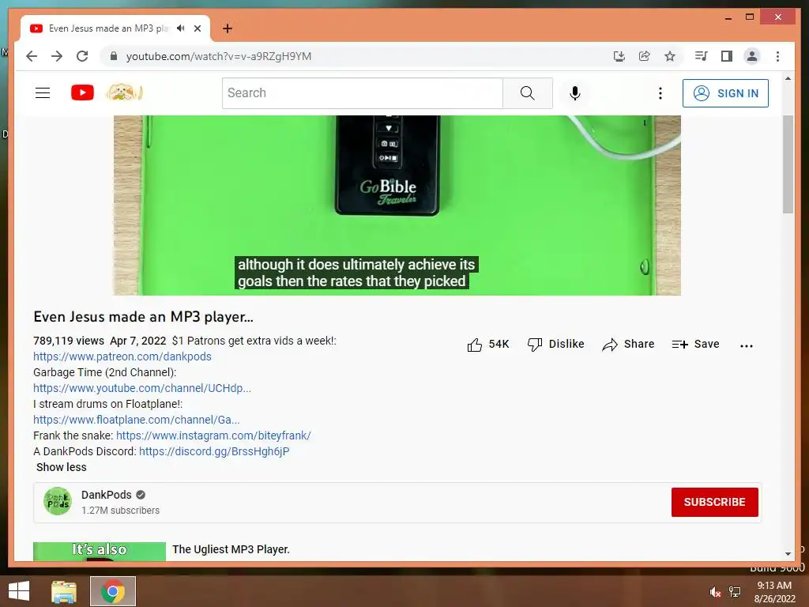Click the Dislike button
809x607 pixels.
[555, 345]
